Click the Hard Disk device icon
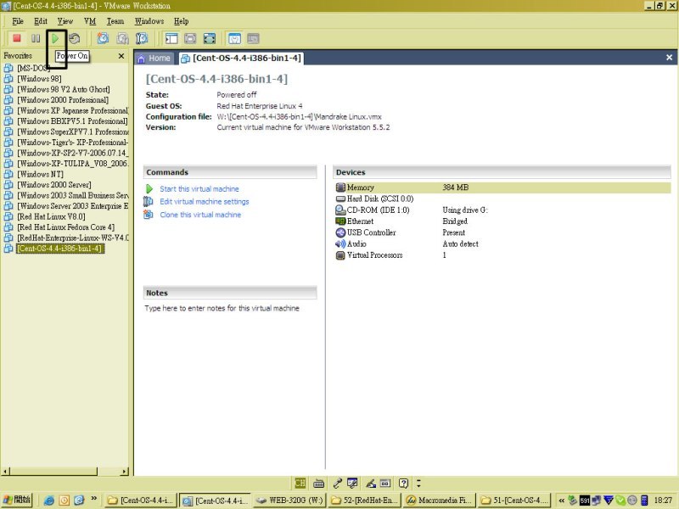This screenshot has width=679, height=509. click(x=341, y=199)
